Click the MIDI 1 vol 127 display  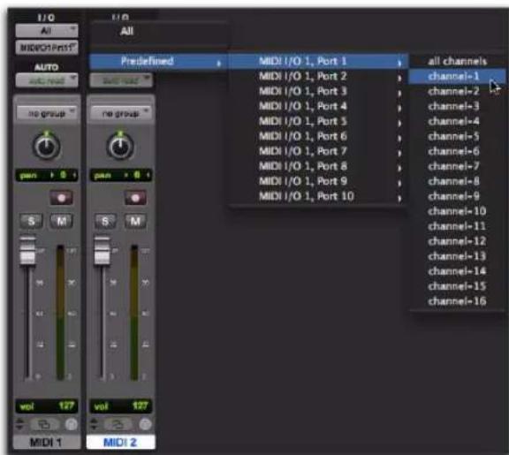(x=47, y=406)
